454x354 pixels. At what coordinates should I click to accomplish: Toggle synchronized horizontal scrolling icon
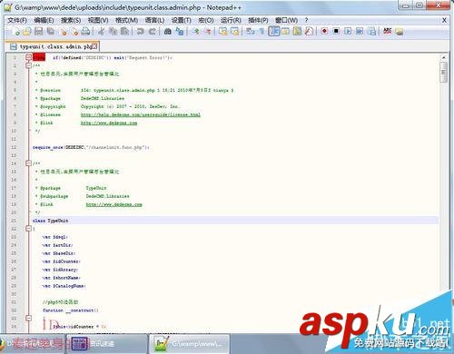pos(235,31)
